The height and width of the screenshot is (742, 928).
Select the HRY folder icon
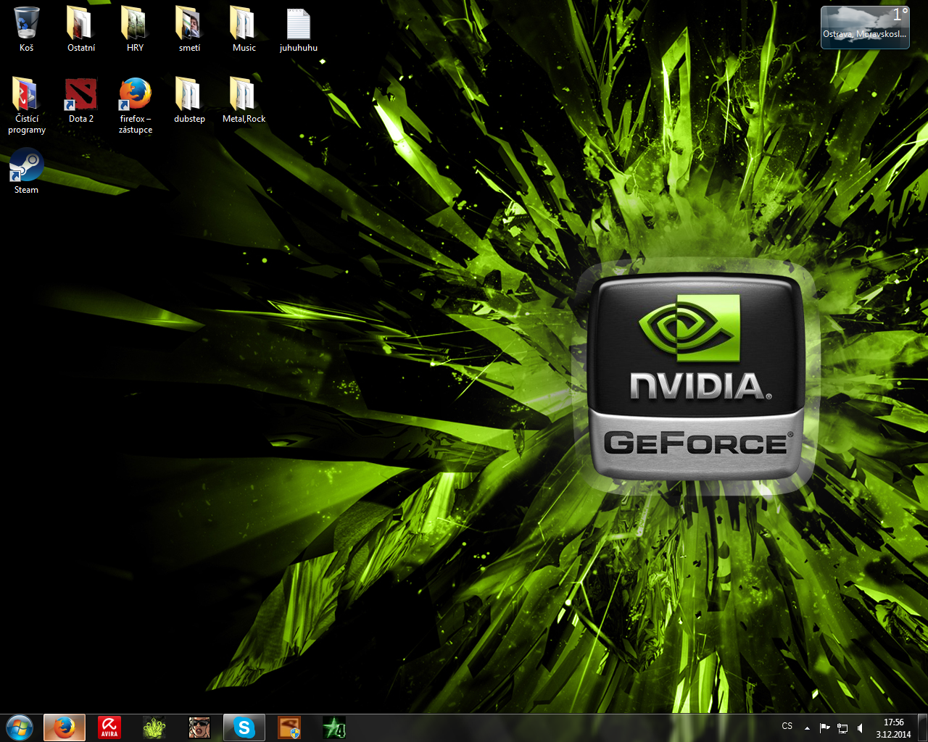[136, 30]
